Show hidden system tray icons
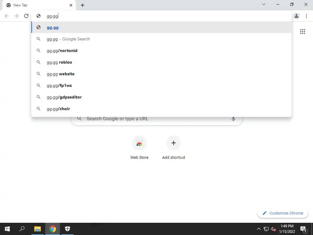313x235 pixels. tap(259, 229)
